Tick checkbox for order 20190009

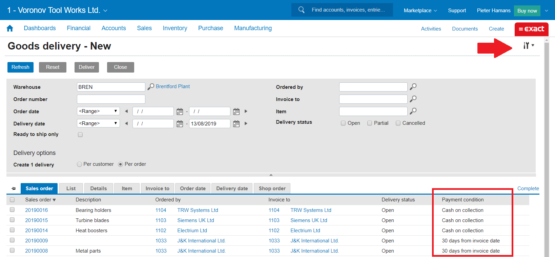click(12, 240)
